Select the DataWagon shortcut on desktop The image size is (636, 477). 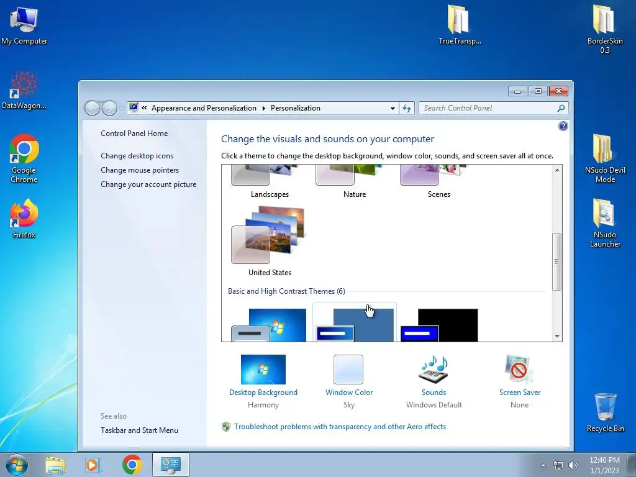[x=24, y=90]
